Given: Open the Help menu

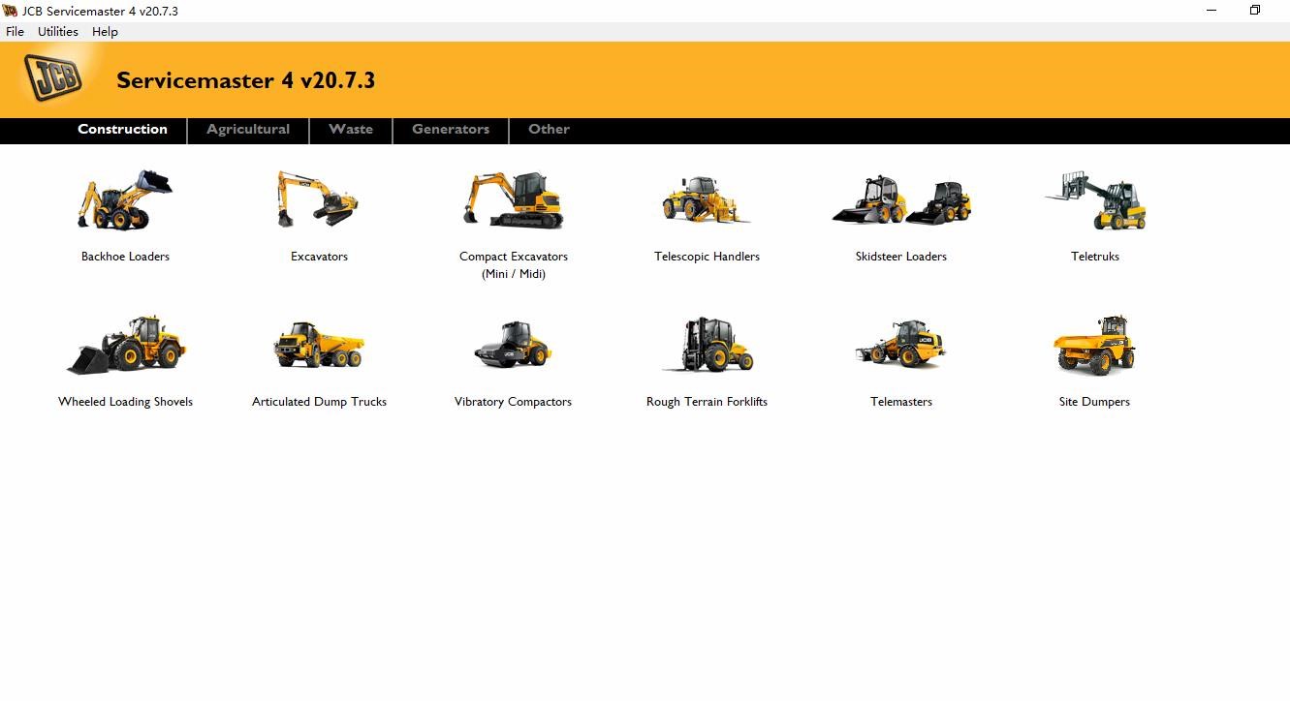Looking at the screenshot, I should (x=105, y=31).
